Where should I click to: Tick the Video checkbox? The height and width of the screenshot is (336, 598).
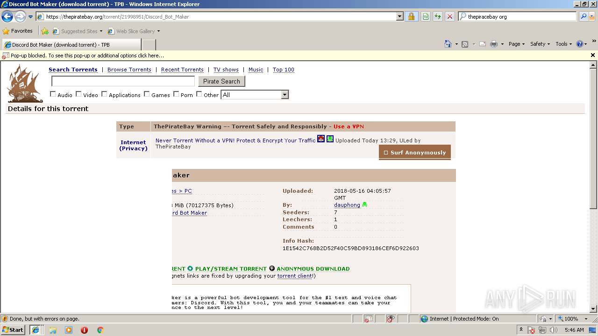coord(78,94)
